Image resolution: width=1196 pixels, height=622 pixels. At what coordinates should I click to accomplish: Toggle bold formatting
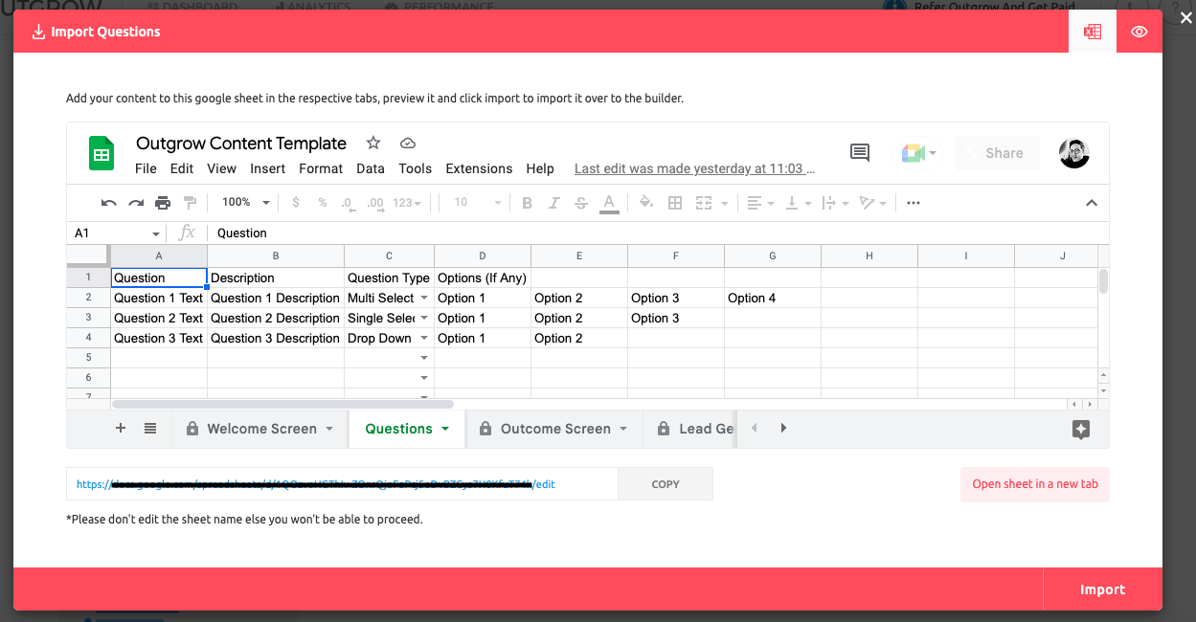(x=527, y=203)
